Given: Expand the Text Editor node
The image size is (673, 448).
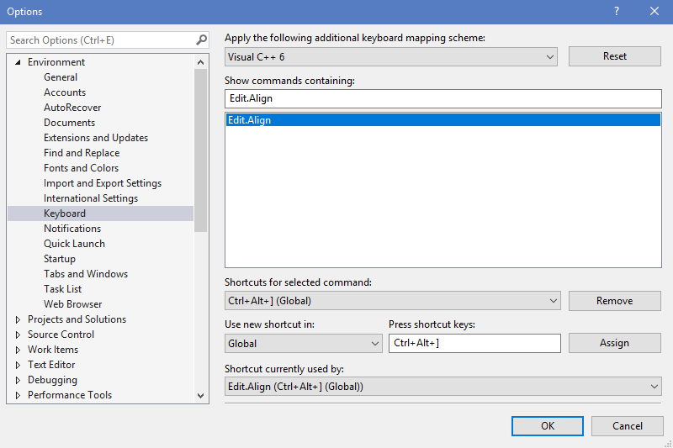Looking at the screenshot, I should [18, 365].
